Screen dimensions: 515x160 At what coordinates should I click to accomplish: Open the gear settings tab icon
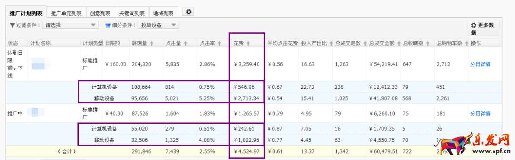188,12
